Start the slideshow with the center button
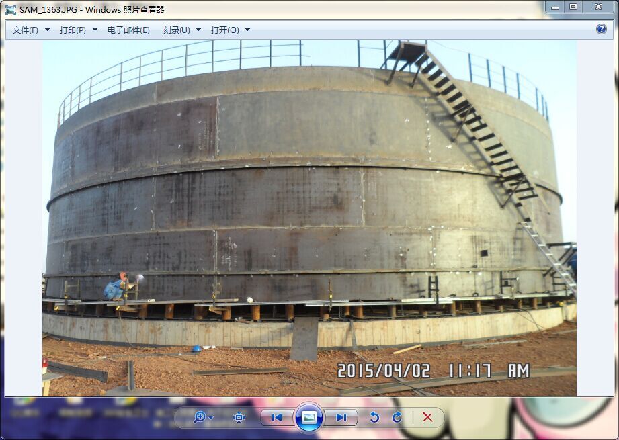 309,417
